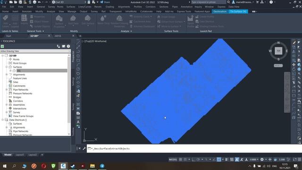Select the Multiline Text tool in the vertical toolbar
The width and height of the screenshot is (302, 170).
[78, 122]
